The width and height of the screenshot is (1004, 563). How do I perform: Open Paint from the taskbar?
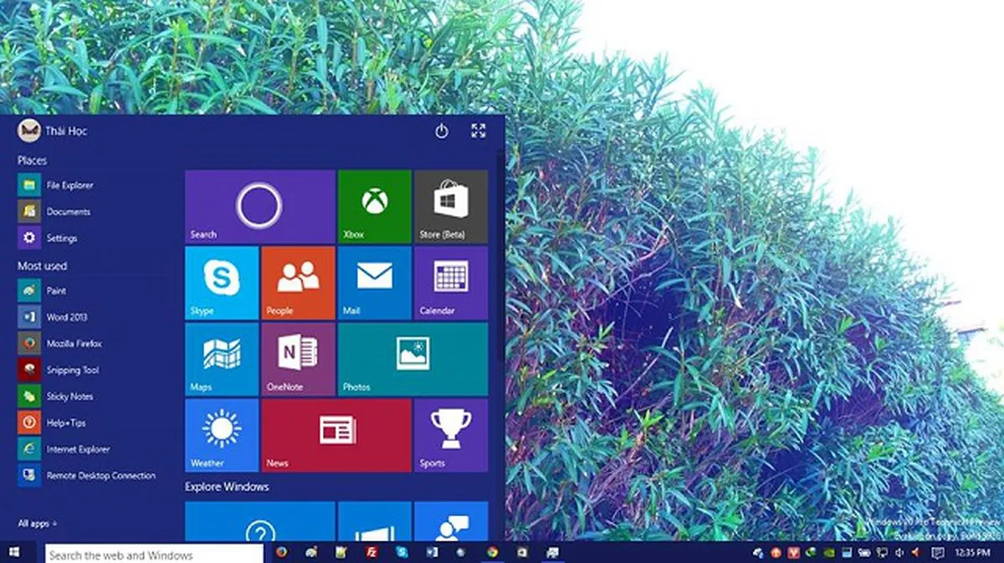311,553
